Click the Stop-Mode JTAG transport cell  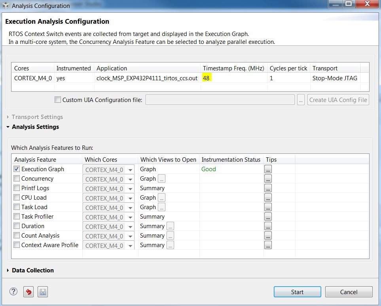(335, 78)
